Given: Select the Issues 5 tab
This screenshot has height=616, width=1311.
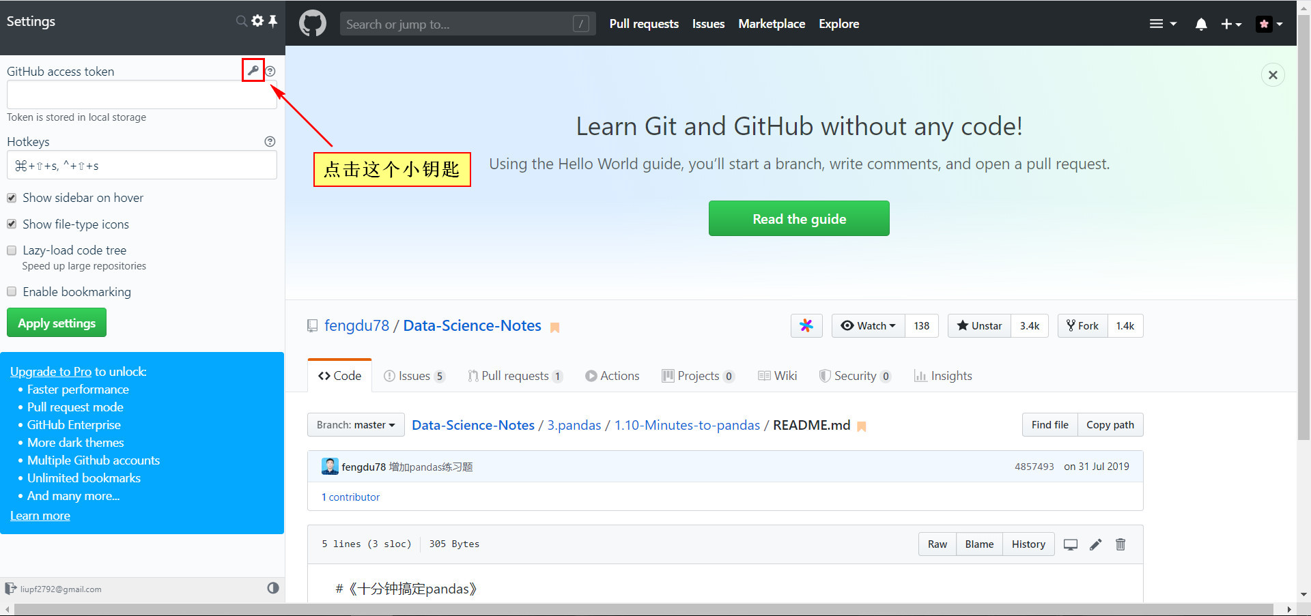Looking at the screenshot, I should pos(414,376).
